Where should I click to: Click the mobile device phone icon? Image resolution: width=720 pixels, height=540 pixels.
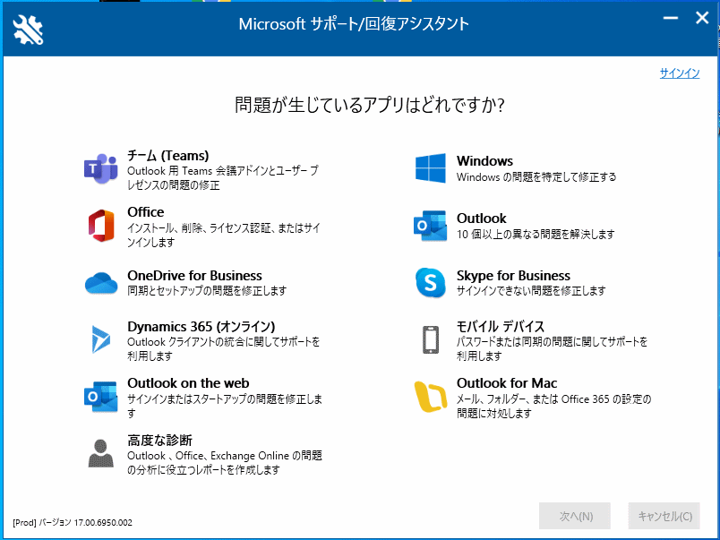[430, 339]
